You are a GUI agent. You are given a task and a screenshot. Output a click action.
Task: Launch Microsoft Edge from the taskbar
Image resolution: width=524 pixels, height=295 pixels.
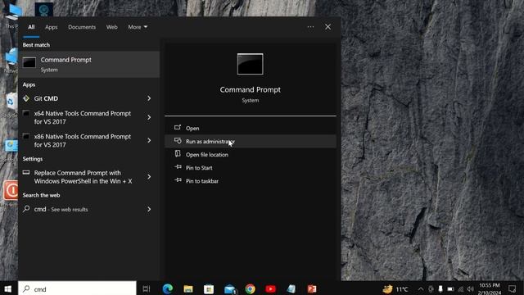point(167,289)
